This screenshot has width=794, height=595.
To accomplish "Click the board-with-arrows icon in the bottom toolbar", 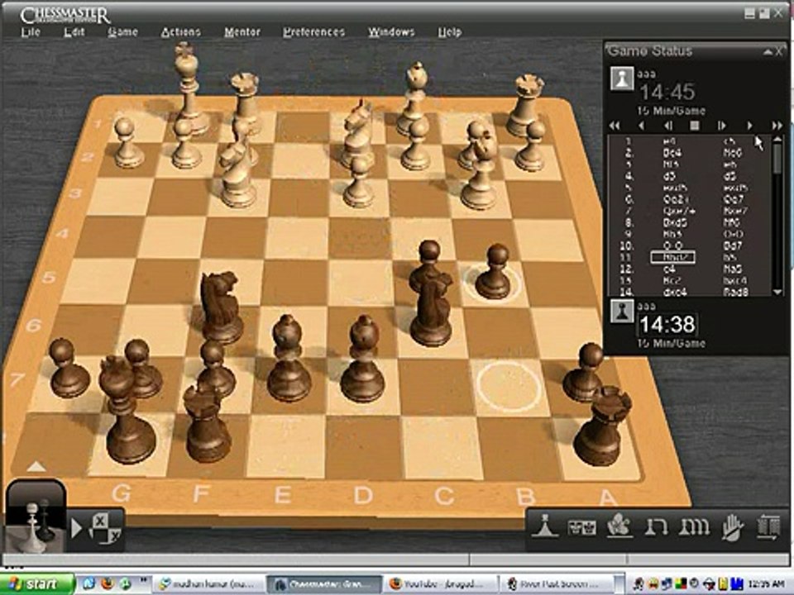I will (x=768, y=527).
